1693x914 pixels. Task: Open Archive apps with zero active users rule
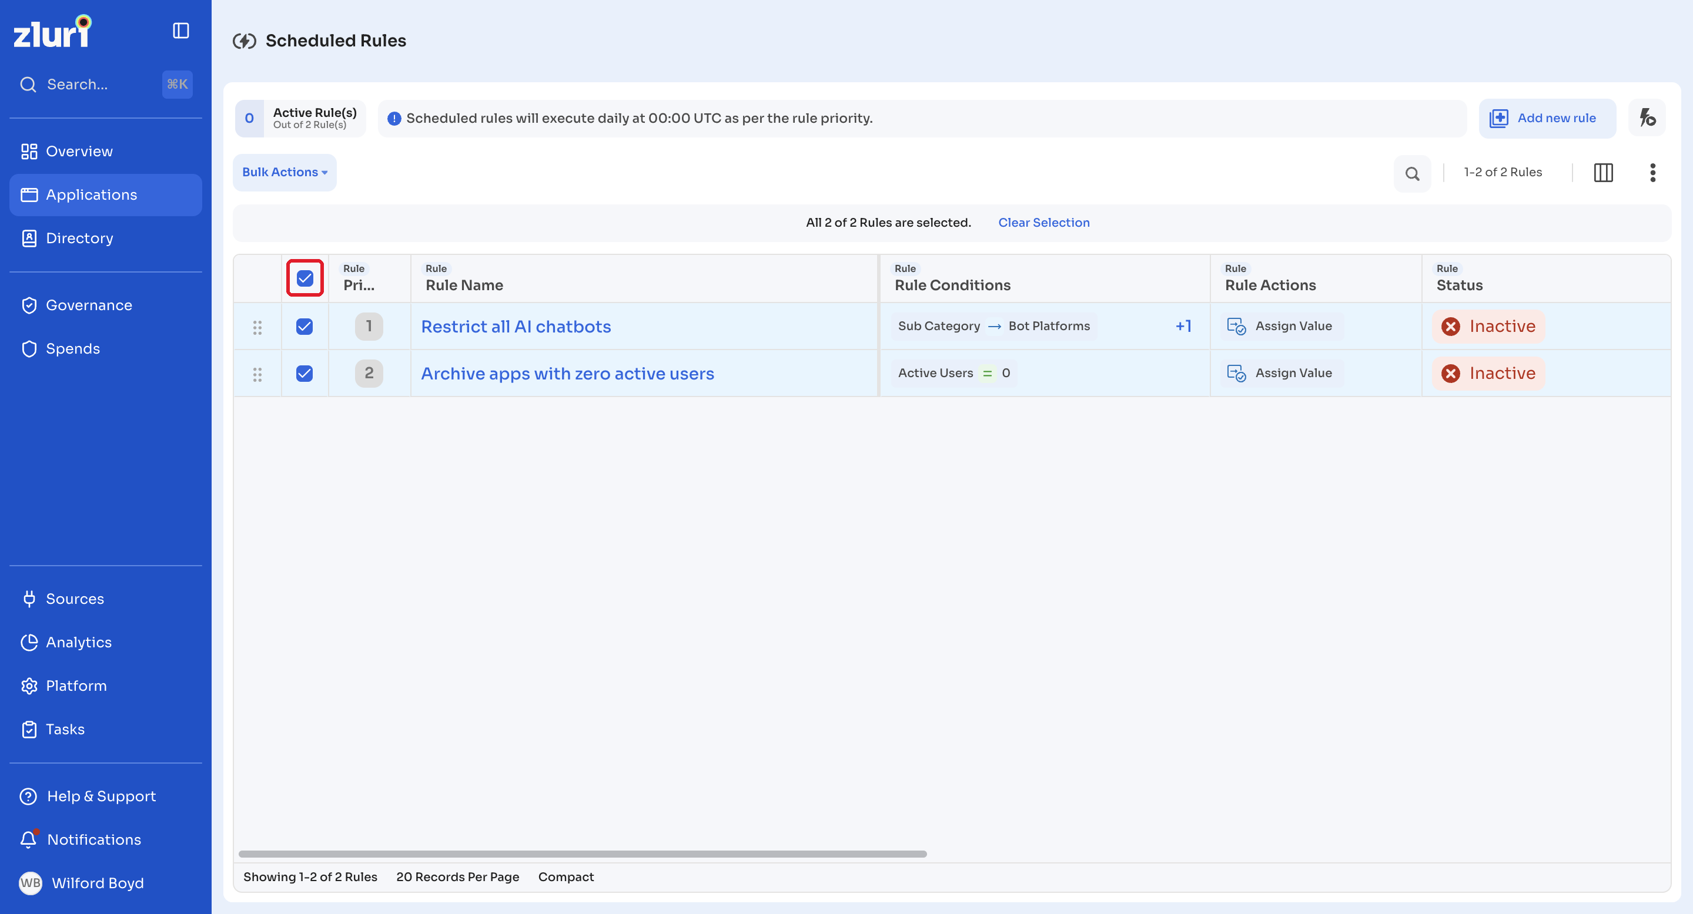point(567,374)
